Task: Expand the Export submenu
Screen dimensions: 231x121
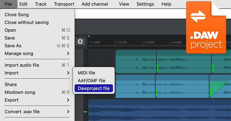Action: pos(37,100)
